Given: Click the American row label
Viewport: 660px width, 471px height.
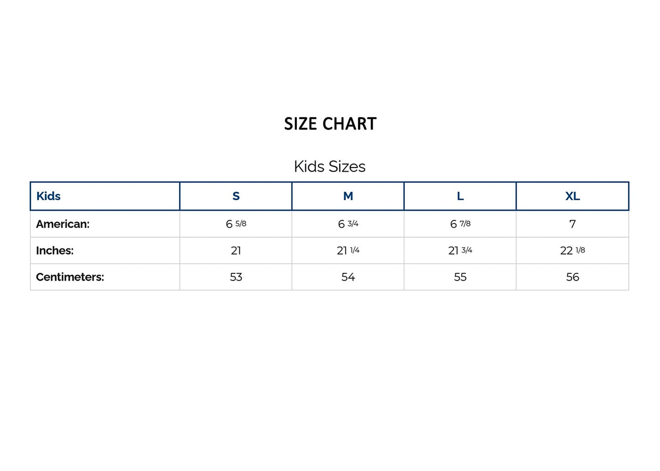Looking at the screenshot, I should (x=63, y=224).
